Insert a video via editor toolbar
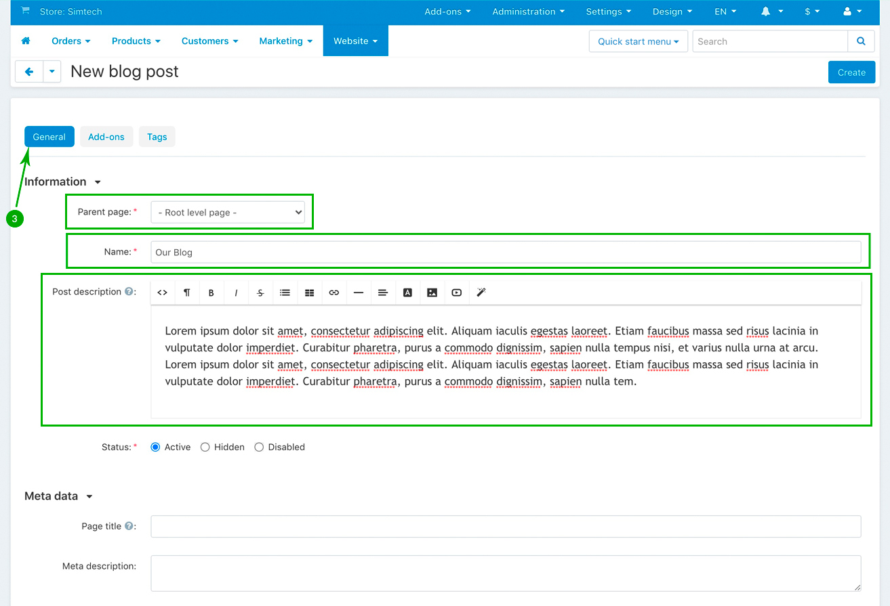This screenshot has width=890, height=606. point(456,293)
